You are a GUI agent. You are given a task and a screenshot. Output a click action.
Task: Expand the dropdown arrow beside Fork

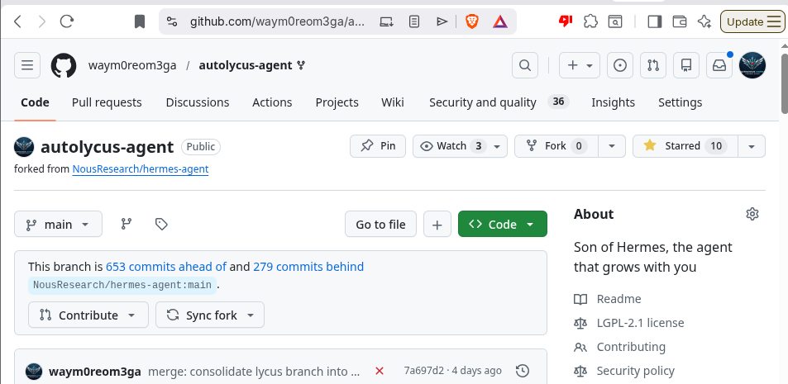[612, 146]
